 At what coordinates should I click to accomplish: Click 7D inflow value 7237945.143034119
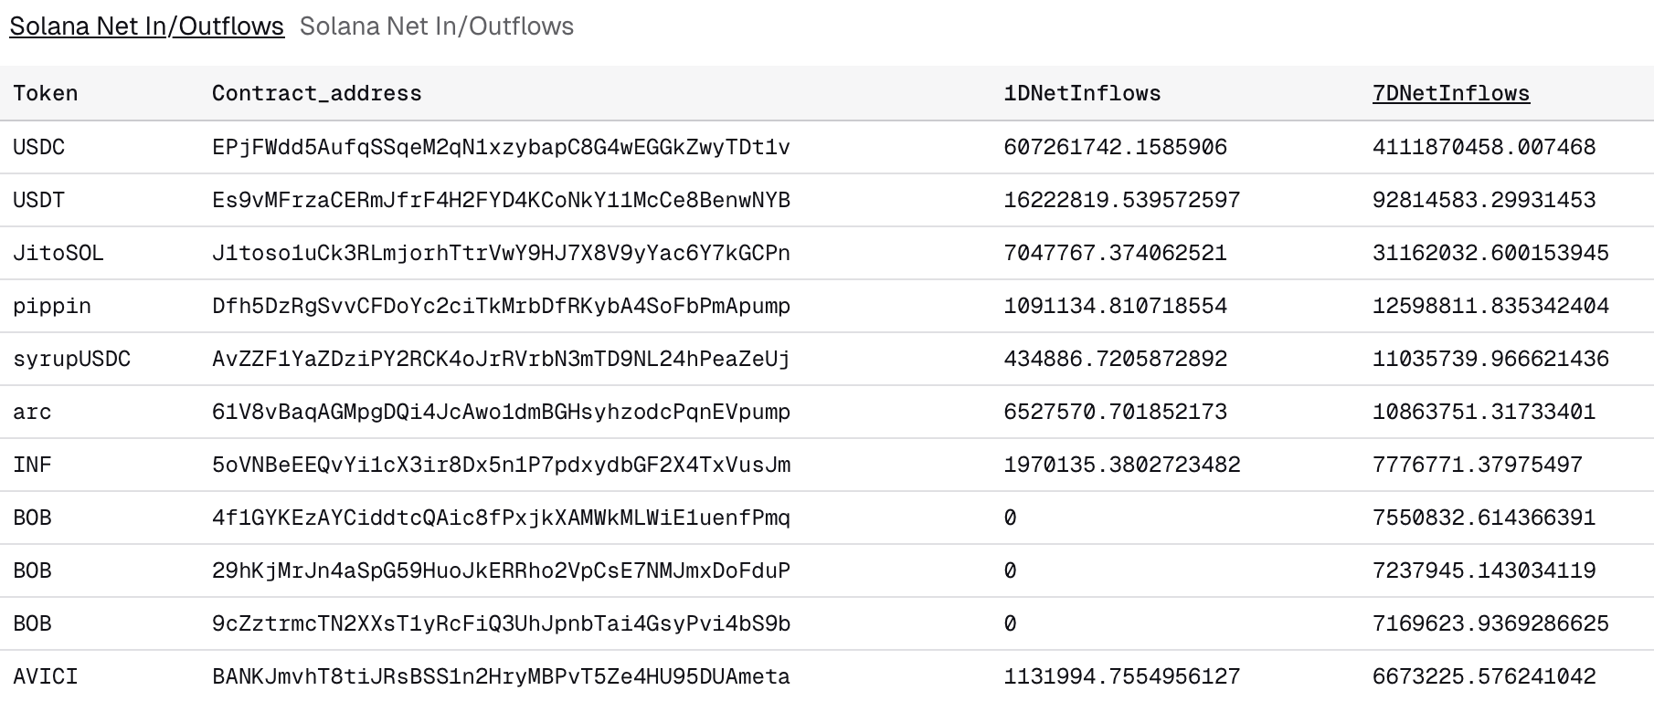pos(1484,570)
